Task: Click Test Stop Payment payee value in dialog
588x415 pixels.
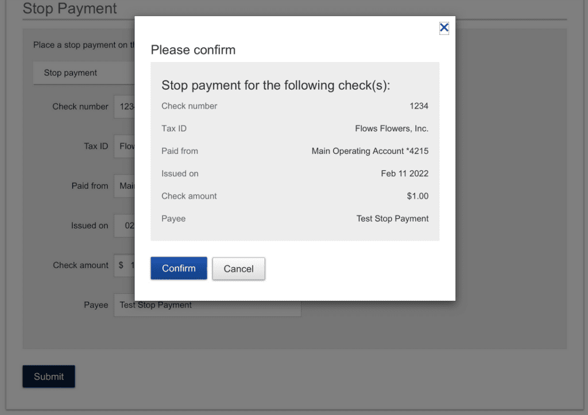Action: click(x=392, y=219)
